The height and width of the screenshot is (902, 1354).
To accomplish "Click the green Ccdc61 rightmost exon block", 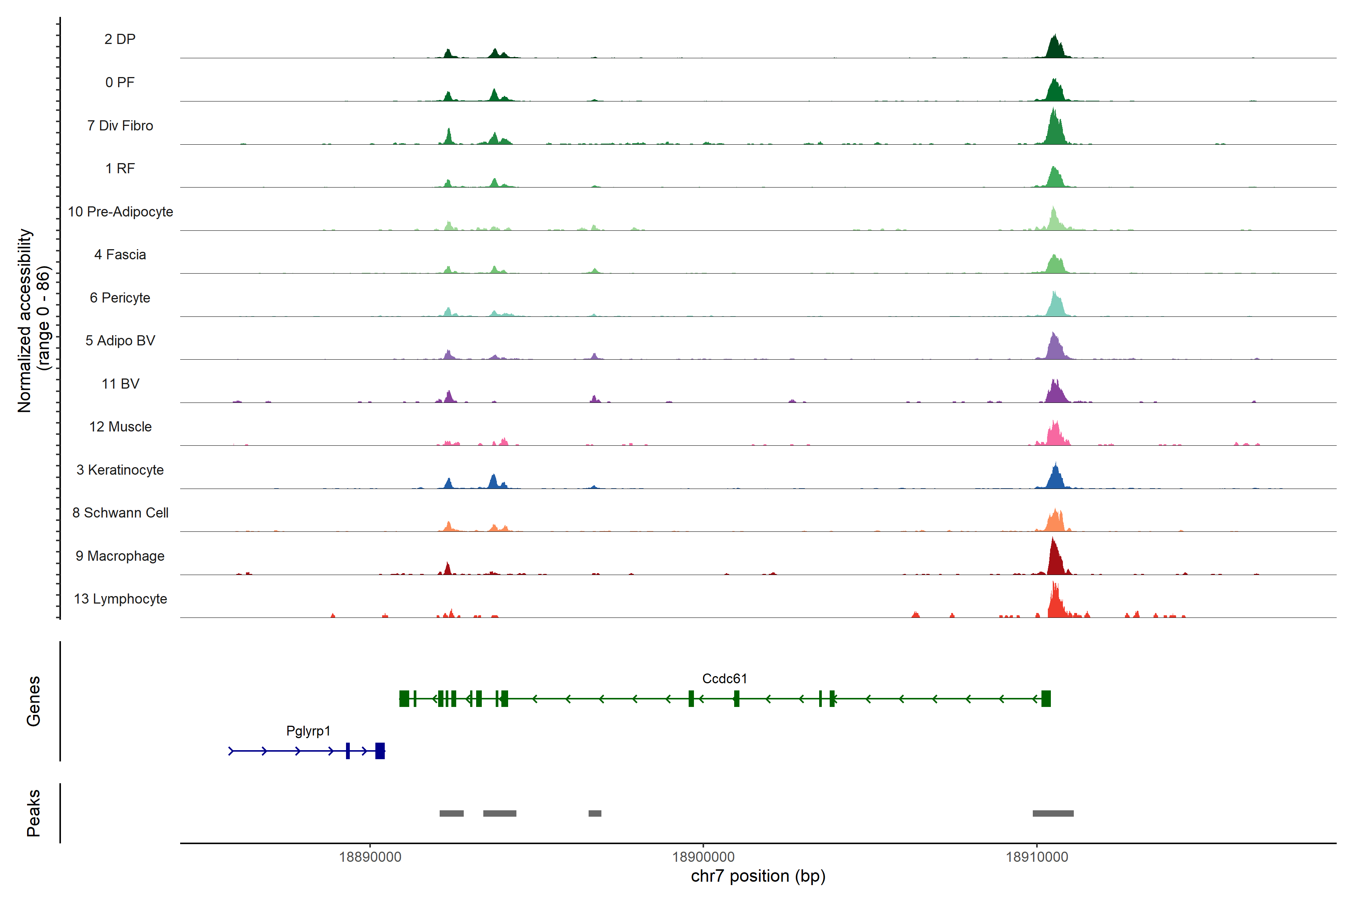I will 1046,698.
